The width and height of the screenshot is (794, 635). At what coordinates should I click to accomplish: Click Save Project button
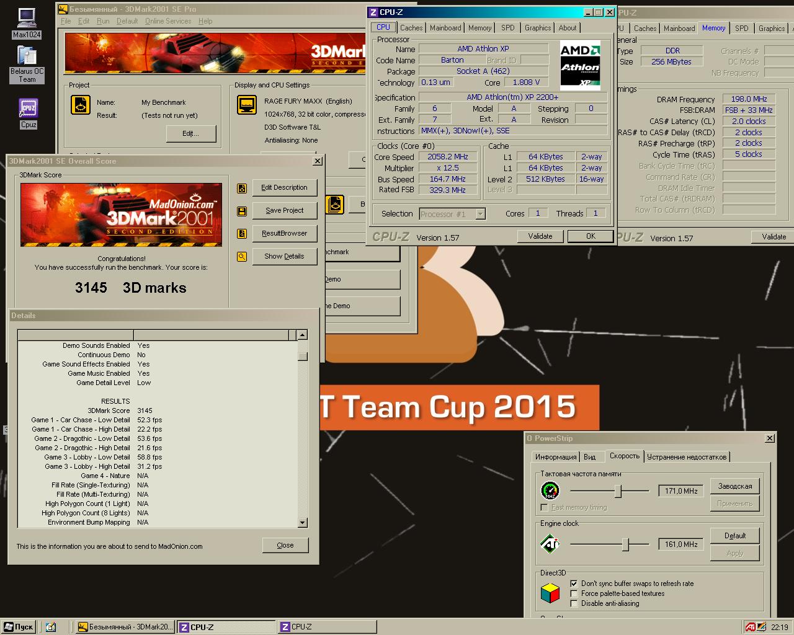(x=285, y=211)
